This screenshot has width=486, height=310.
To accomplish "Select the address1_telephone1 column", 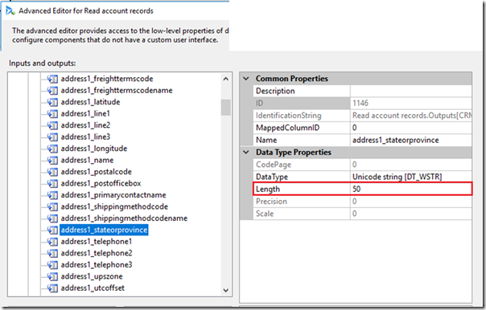I will 97,242.
